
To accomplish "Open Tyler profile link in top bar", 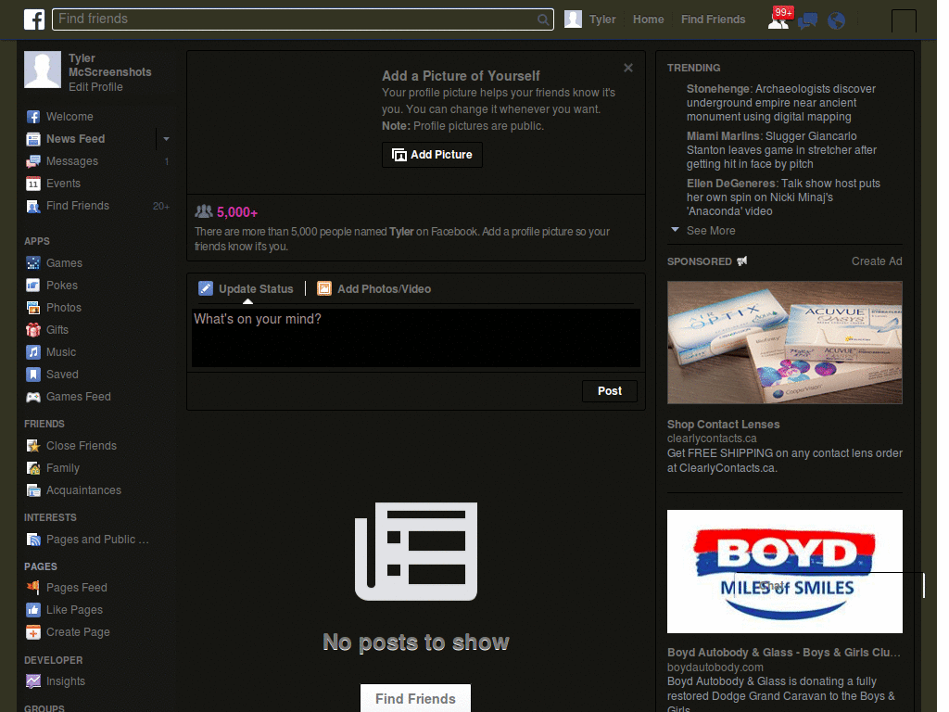I will [602, 19].
